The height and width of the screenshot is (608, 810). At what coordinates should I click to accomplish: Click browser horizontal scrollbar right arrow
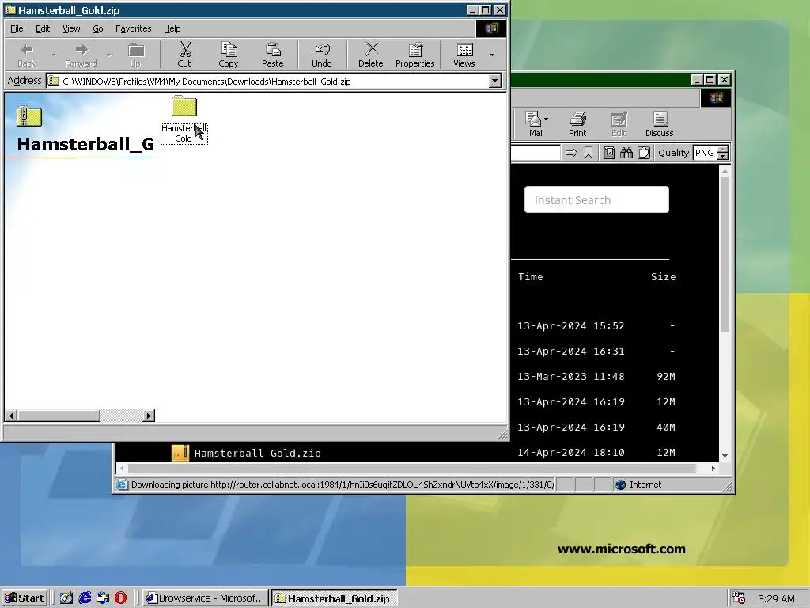[713, 468]
